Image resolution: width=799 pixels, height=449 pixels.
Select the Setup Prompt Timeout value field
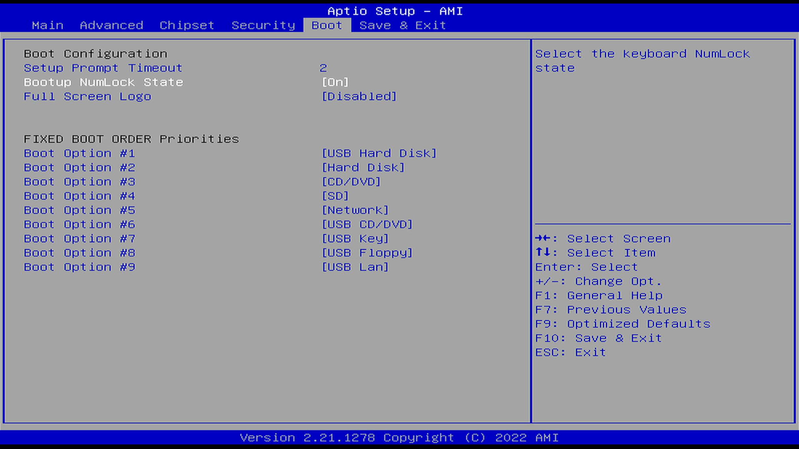pyautogui.click(x=323, y=68)
